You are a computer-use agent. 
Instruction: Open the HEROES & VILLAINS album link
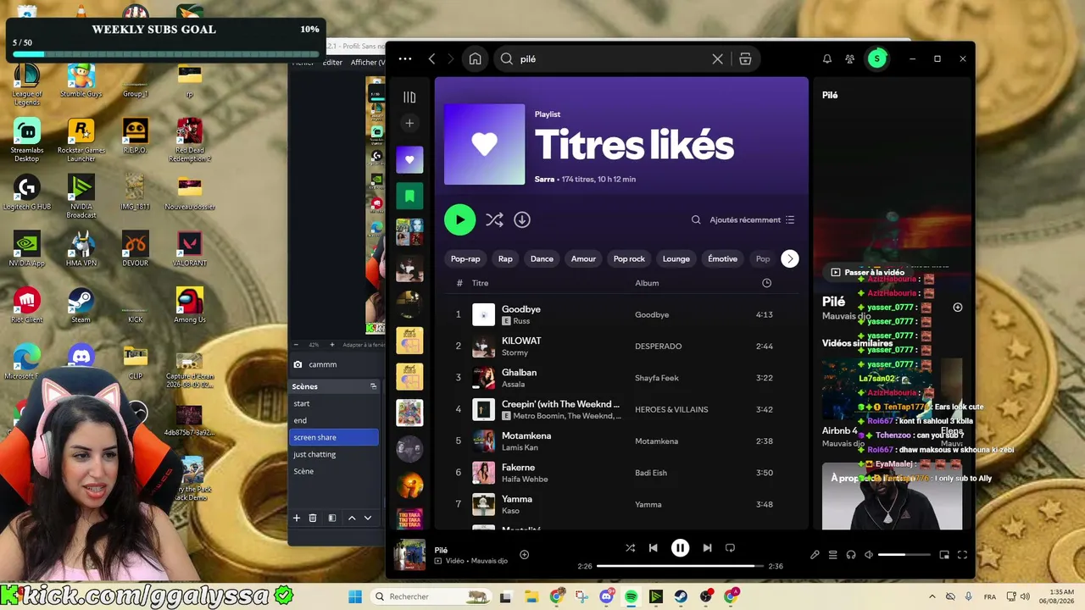click(671, 409)
